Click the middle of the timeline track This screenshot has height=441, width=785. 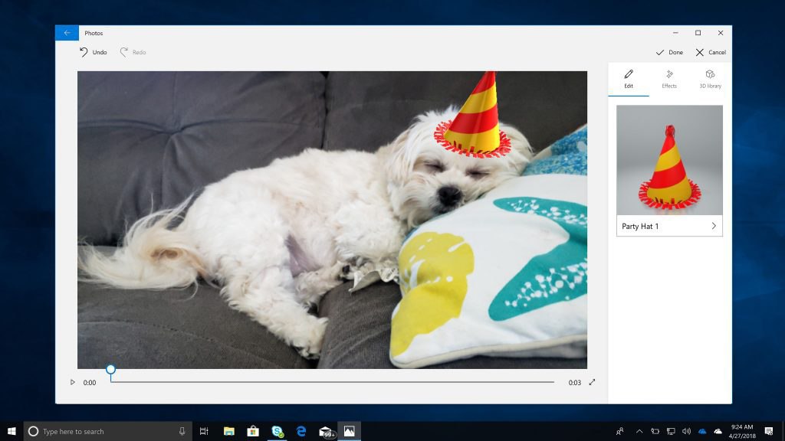[x=333, y=382]
